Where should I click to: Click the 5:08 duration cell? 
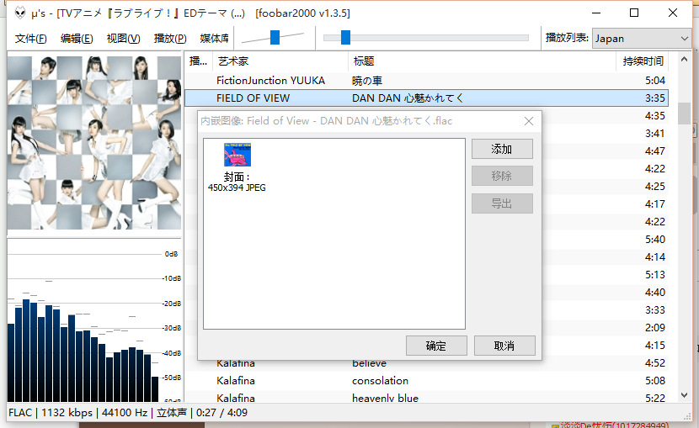(x=655, y=381)
